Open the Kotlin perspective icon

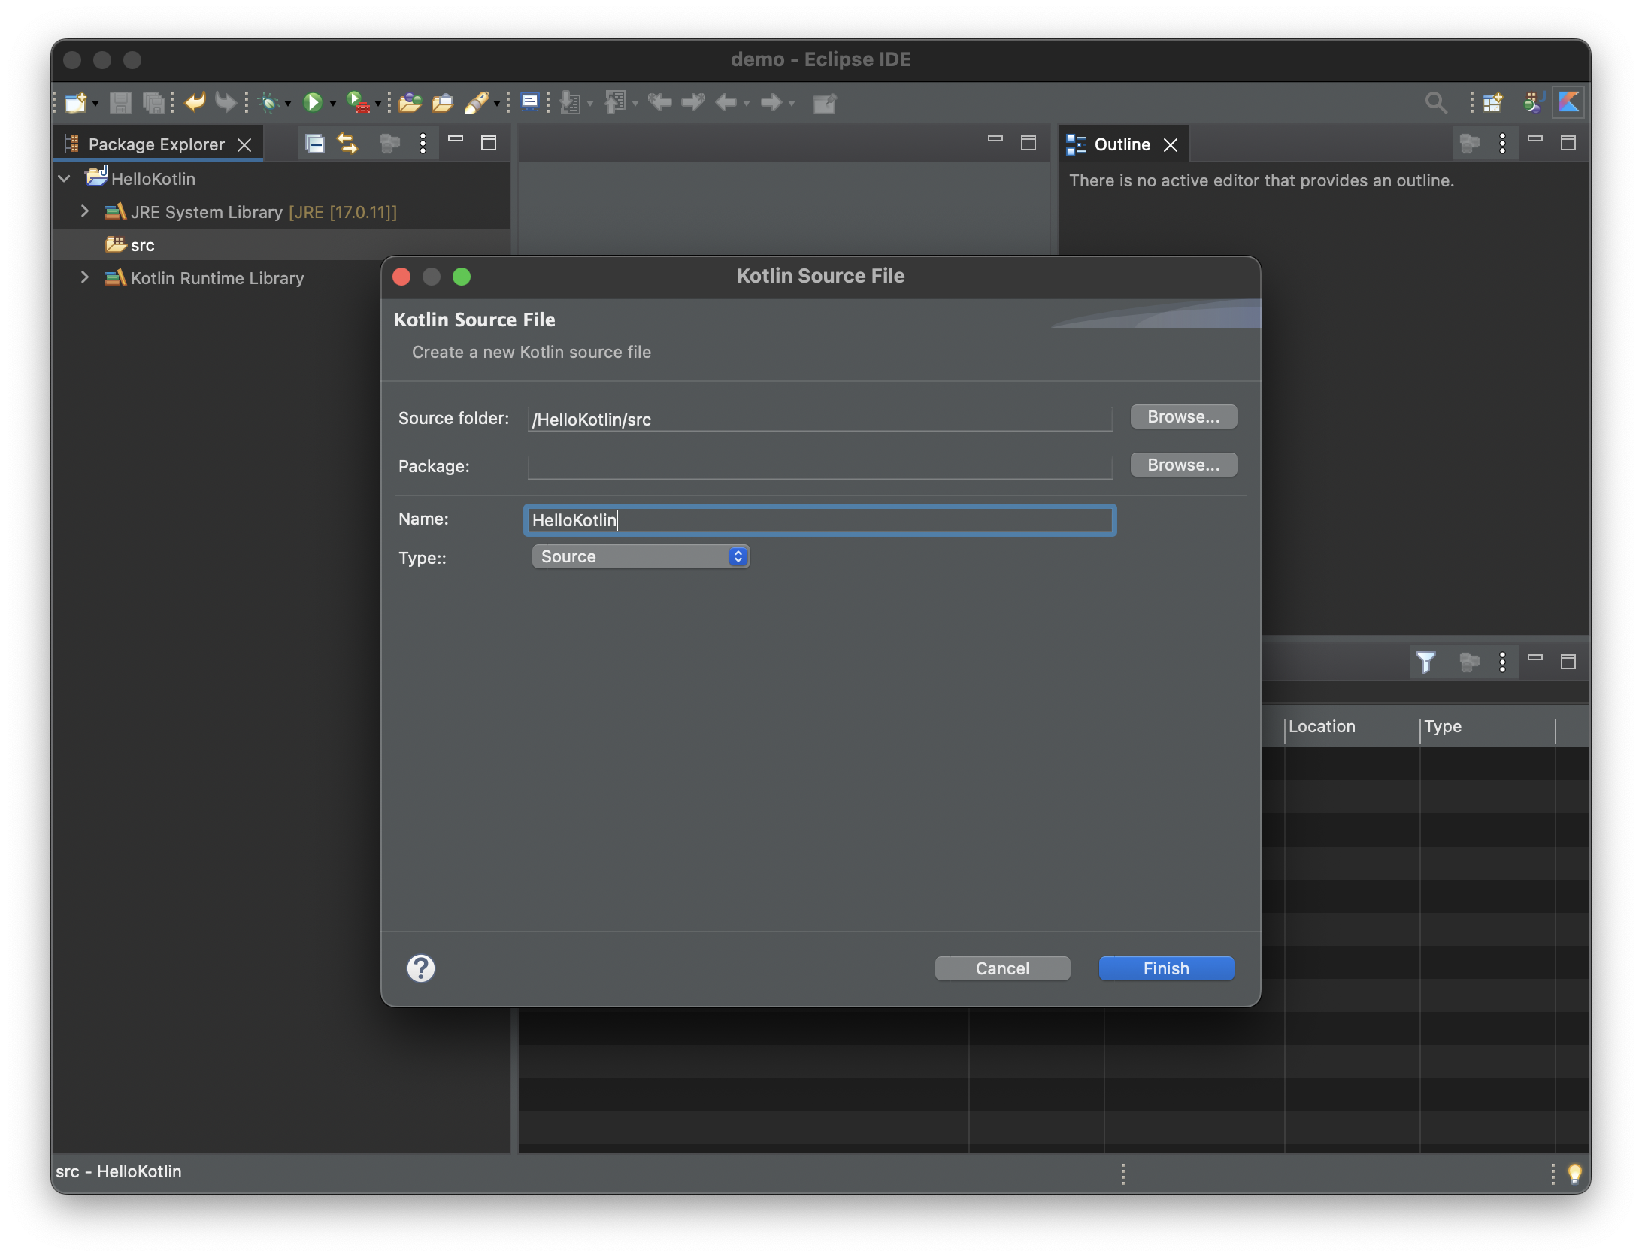[1569, 102]
